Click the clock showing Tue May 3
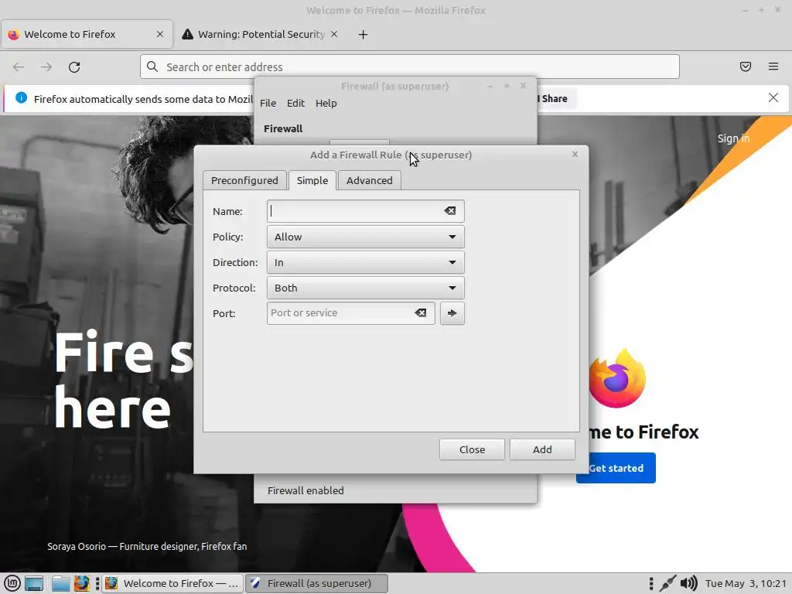 746,583
